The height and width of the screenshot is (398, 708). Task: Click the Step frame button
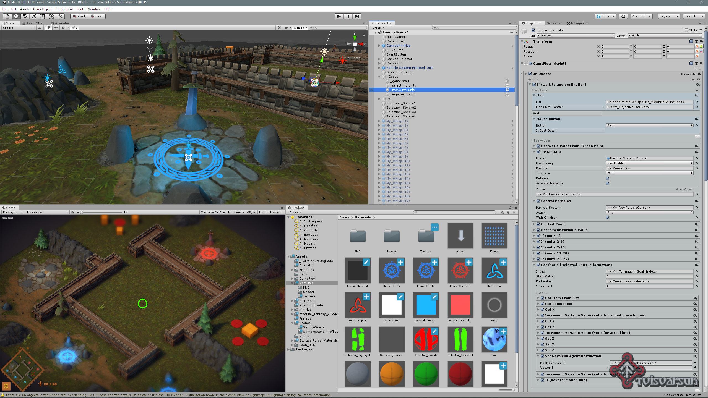pyautogui.click(x=357, y=16)
